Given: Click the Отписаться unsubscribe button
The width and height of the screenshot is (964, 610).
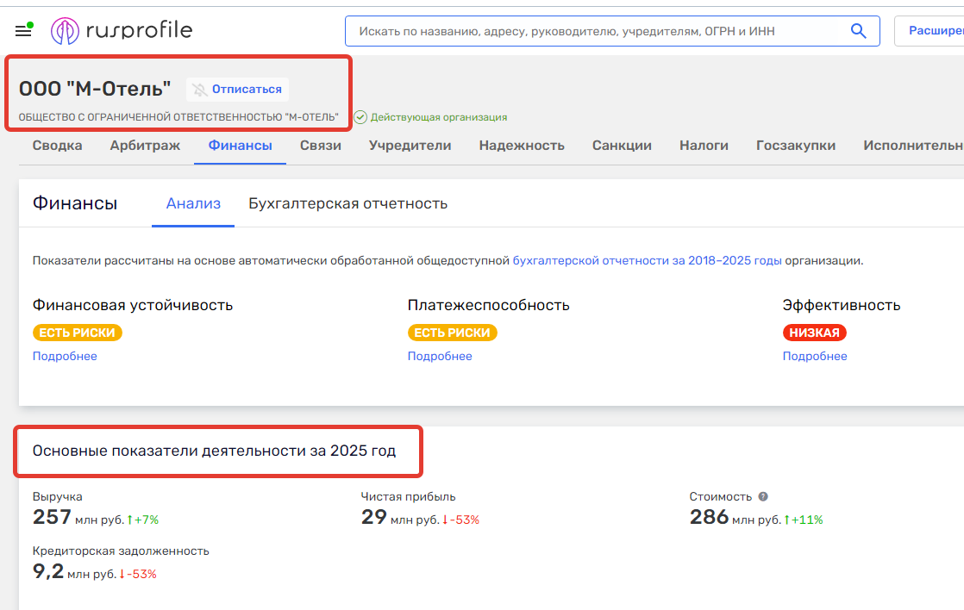Looking at the screenshot, I should [238, 90].
